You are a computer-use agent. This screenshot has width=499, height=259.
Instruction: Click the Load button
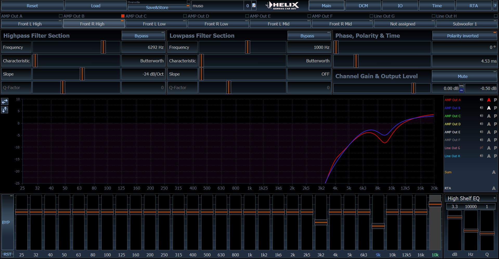(x=96, y=5)
